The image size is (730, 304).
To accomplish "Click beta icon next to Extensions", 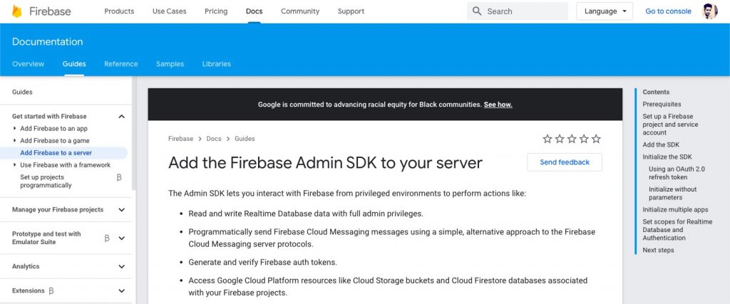I will coord(51,291).
